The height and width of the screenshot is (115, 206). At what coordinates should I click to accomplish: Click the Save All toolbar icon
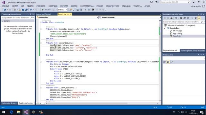pos(26,10)
